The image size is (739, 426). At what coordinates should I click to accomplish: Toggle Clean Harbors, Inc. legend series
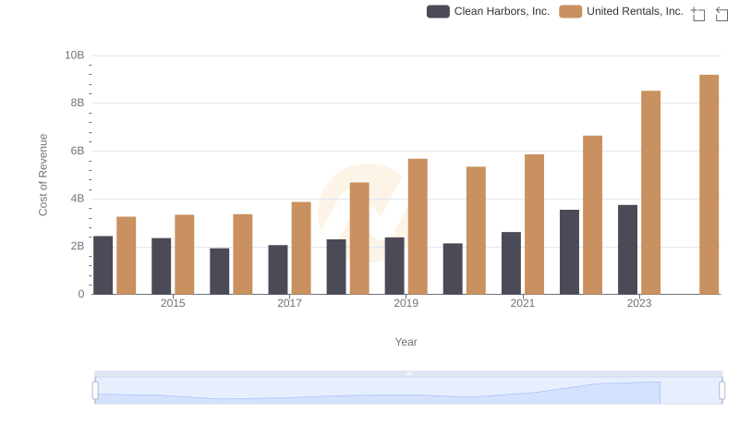click(489, 11)
